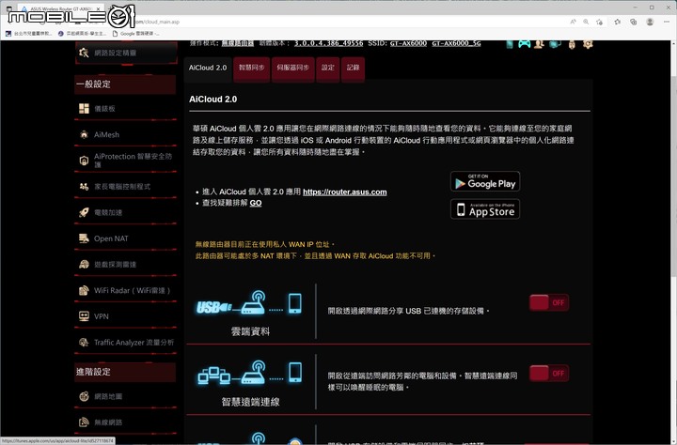Image resolution: width=677 pixels, height=445 pixels.
Task: Click the browser profile avatar
Action: click(650, 22)
